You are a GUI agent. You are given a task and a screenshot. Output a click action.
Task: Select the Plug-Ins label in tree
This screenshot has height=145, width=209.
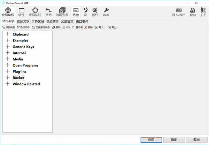click(20, 72)
